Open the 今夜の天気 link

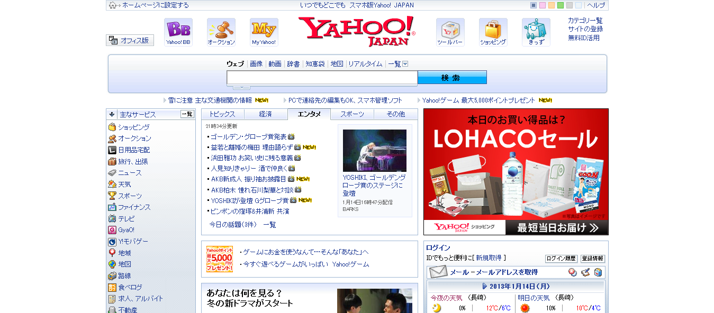click(x=446, y=298)
